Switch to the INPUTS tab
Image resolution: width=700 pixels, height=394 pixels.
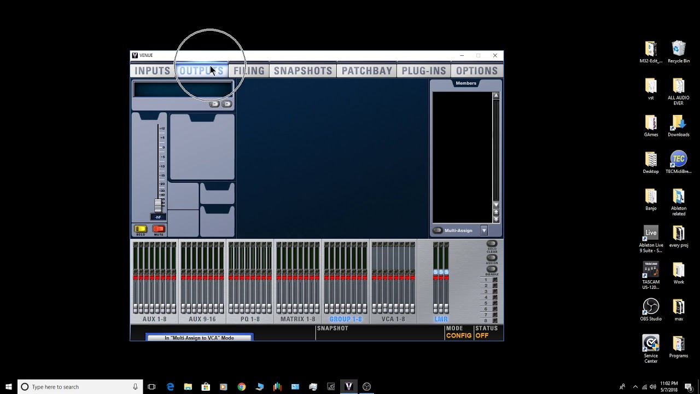click(153, 71)
